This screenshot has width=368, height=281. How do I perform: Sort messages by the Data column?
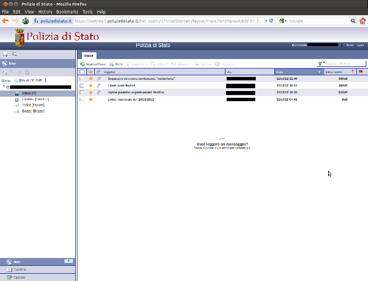296,72
